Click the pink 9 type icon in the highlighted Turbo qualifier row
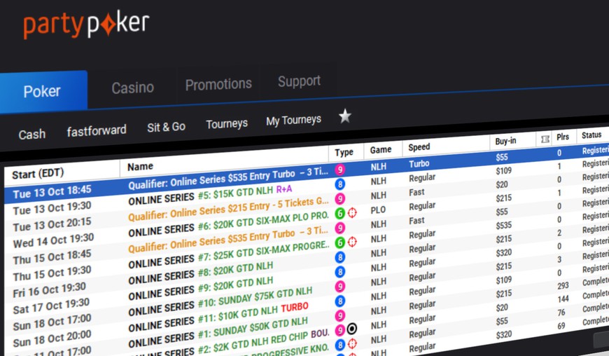The width and height of the screenshot is (609, 356). point(339,170)
